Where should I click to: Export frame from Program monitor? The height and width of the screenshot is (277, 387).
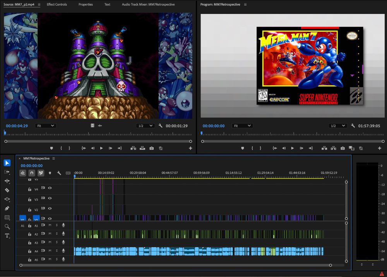click(342, 148)
